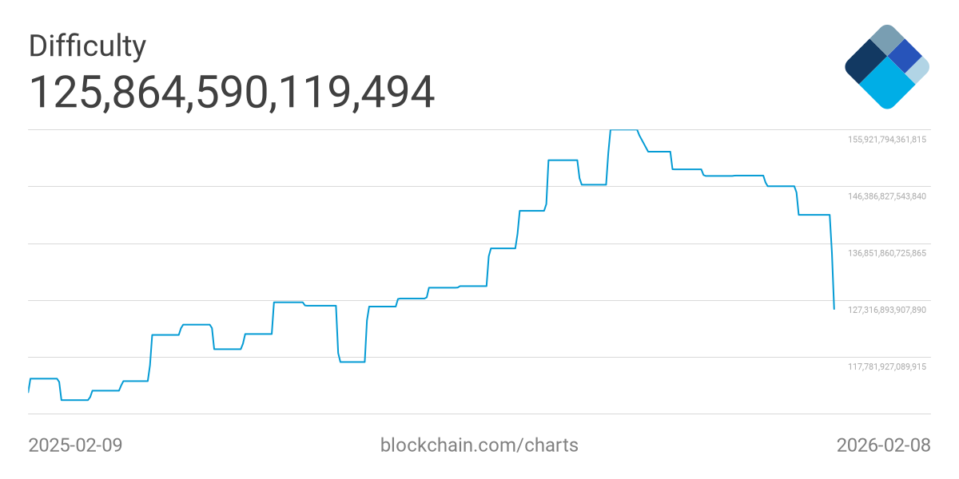This screenshot has height=479, width=959.
Task: Click the 146,386,827,543,840 axis label
Action: [887, 196]
